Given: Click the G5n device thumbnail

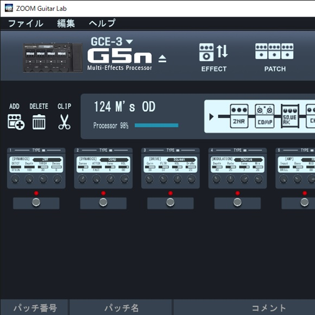Looking at the screenshot, I should coord(53,58).
